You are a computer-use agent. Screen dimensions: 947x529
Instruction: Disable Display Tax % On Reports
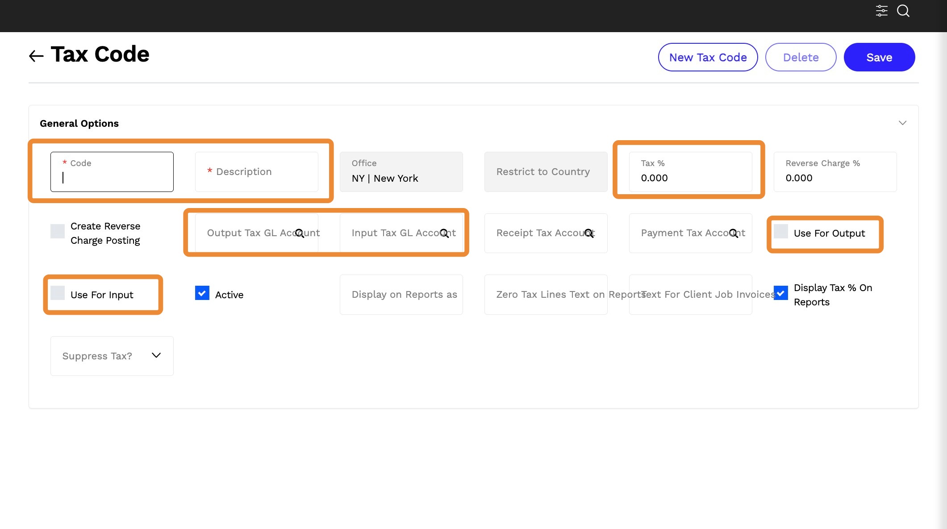point(781,293)
